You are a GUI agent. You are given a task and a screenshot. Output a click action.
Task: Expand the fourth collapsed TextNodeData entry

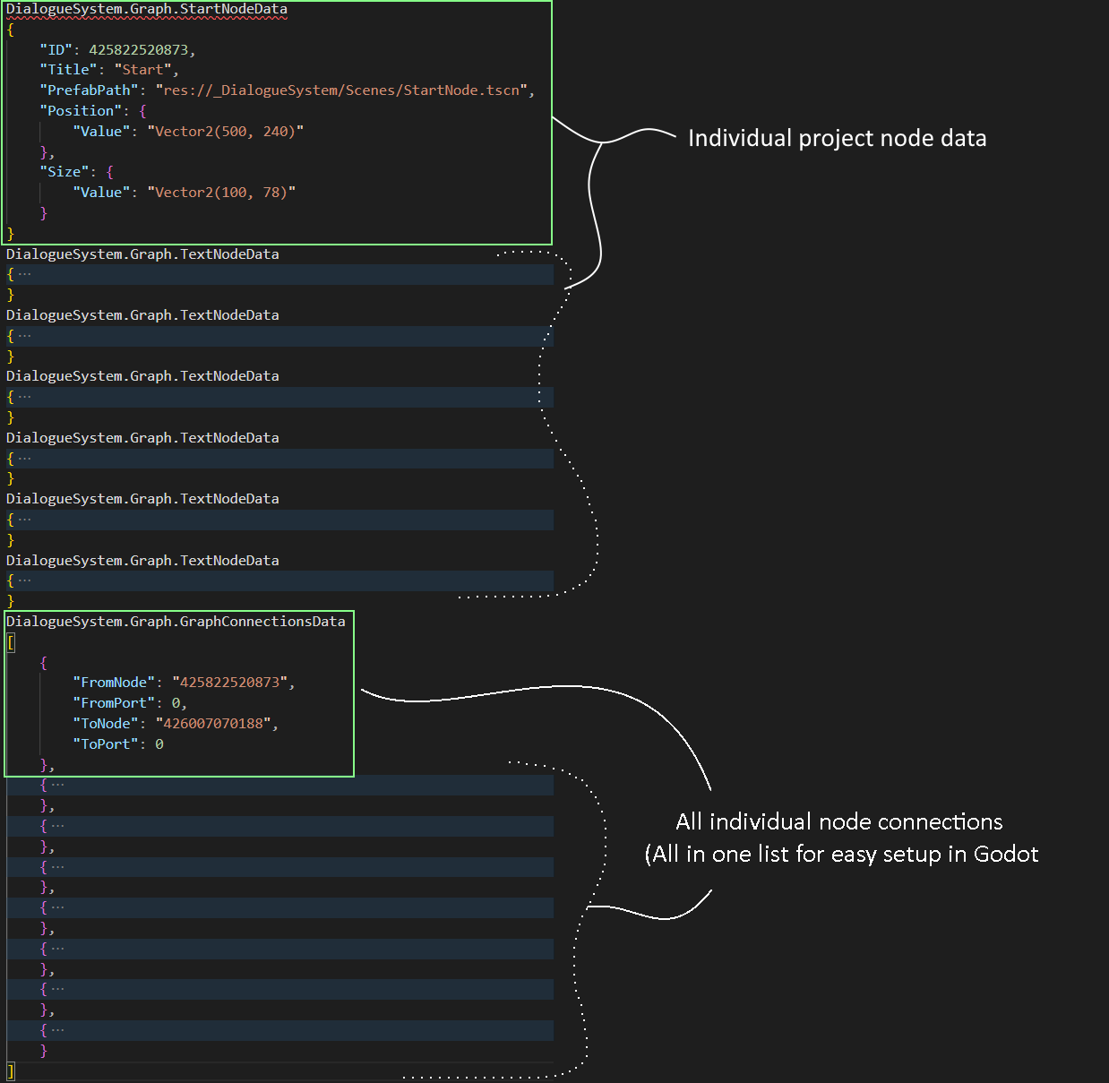[x=23, y=457]
